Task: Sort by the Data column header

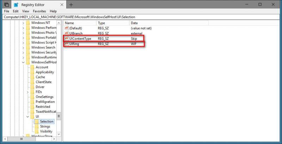Action: [x=169, y=23]
